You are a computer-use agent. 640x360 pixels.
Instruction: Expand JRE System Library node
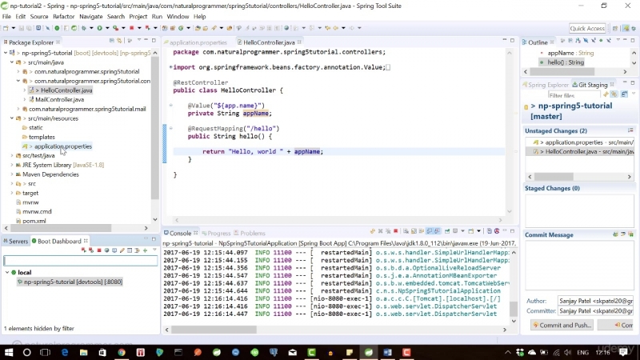pyautogui.click(x=12, y=165)
